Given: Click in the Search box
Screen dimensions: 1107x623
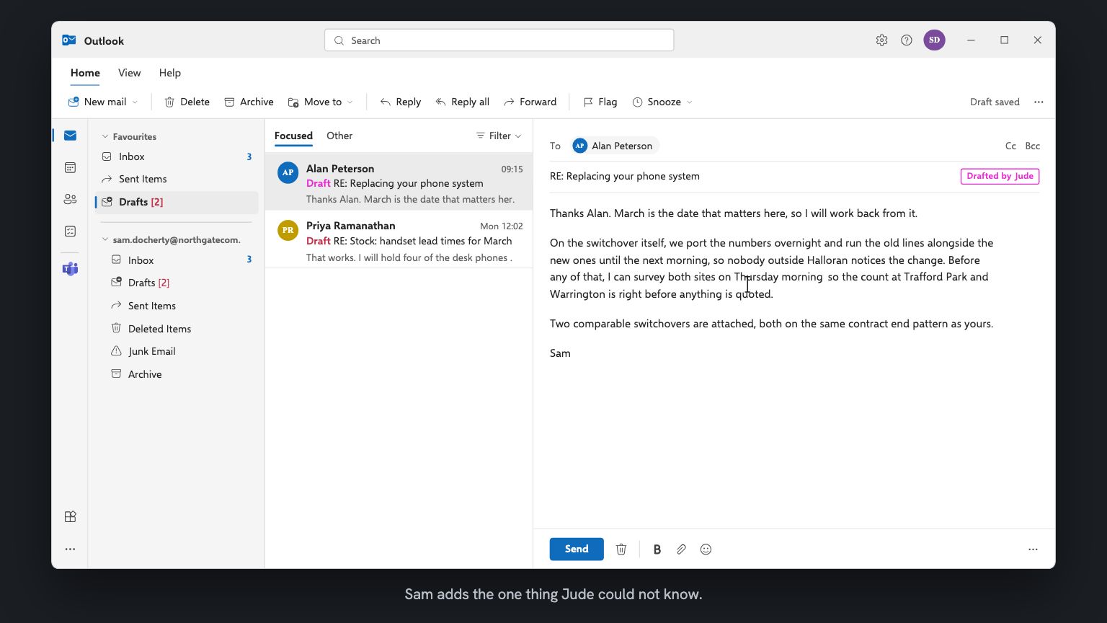Looking at the screenshot, I should pos(499,40).
